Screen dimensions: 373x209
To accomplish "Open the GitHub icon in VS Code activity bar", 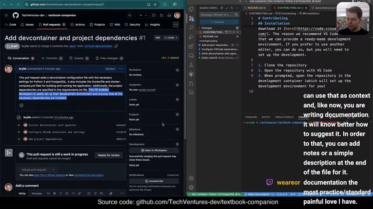I will coord(191,74).
